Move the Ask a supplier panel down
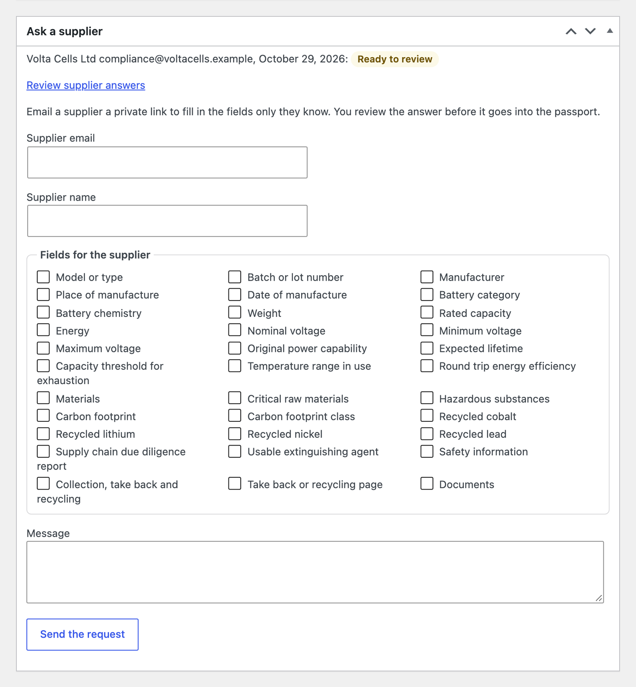This screenshot has width=636, height=687. 590,31
